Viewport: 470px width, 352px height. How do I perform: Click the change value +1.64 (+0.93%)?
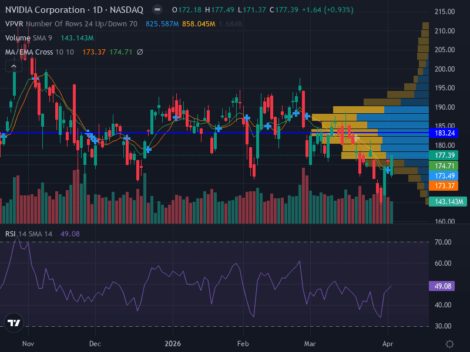pyautogui.click(x=328, y=10)
